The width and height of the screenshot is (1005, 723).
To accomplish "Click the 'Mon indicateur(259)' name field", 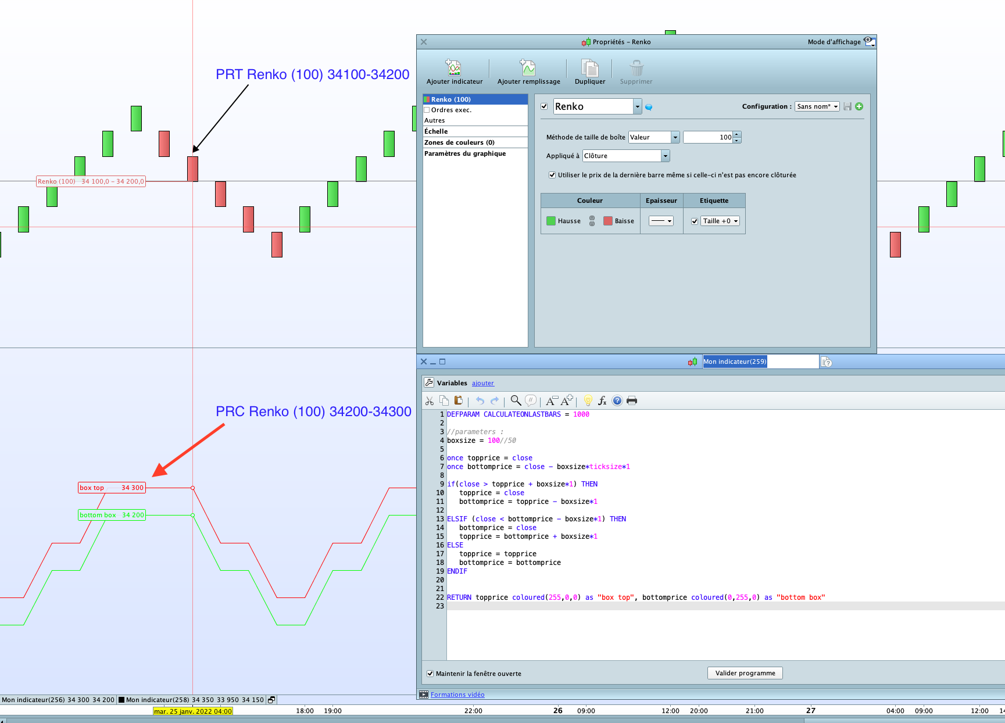I will (760, 361).
